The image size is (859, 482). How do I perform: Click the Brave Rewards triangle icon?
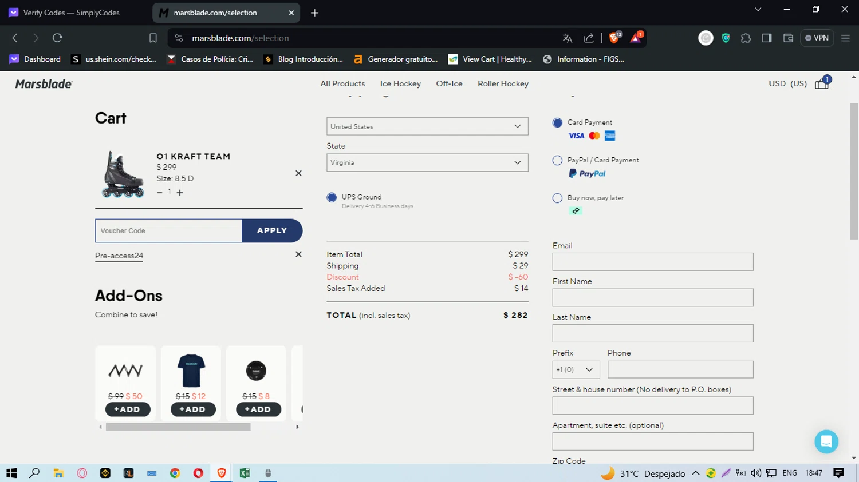[636, 38]
